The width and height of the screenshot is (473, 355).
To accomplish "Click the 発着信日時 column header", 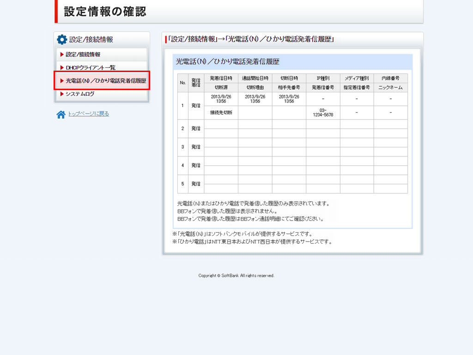I will (x=221, y=78).
